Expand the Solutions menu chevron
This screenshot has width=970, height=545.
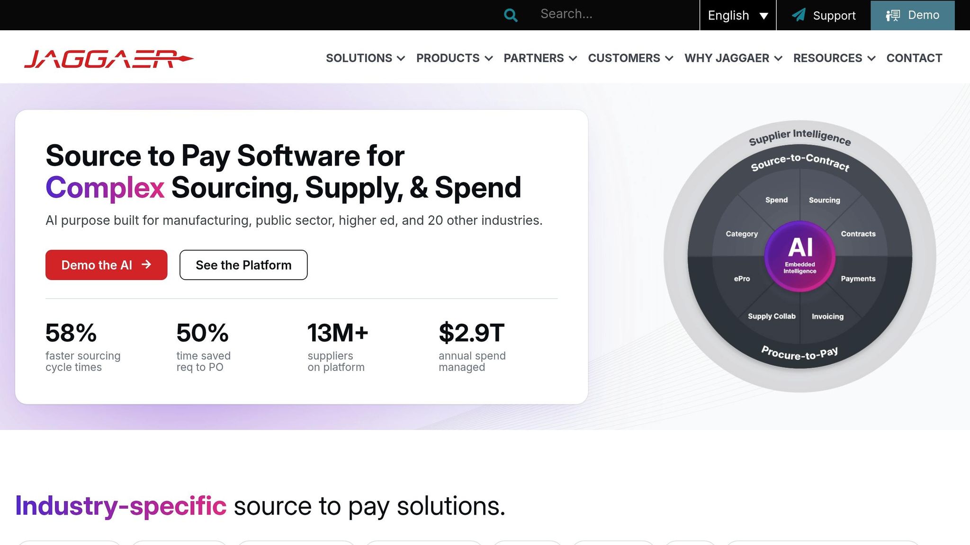pyautogui.click(x=401, y=58)
